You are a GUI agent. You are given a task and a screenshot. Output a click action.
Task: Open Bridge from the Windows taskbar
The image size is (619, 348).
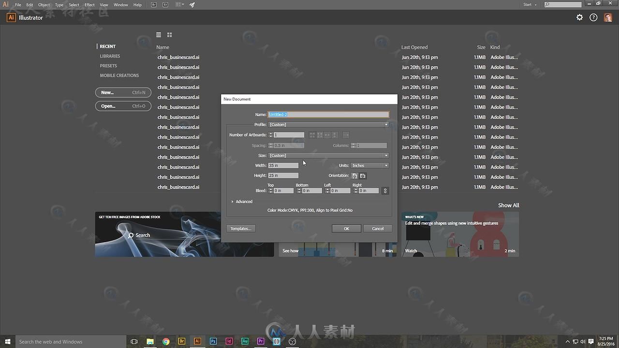tap(182, 342)
